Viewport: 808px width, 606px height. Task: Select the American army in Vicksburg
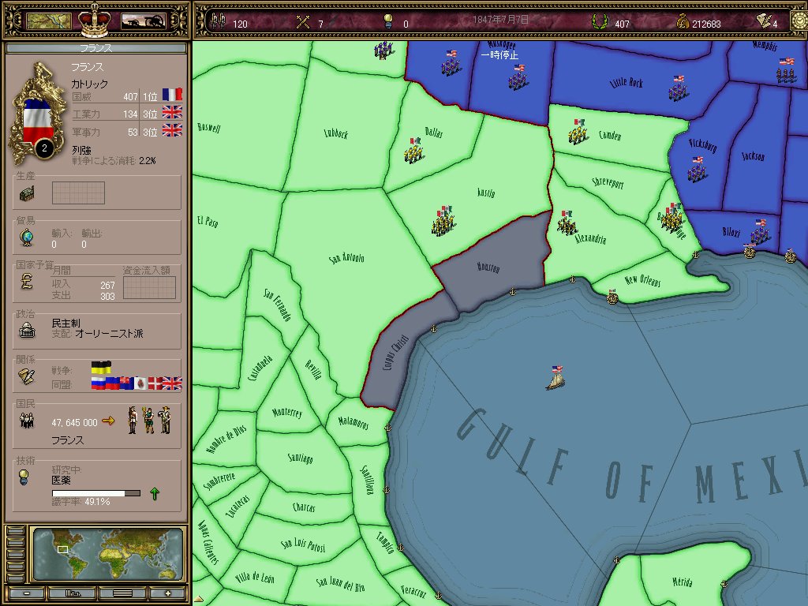[x=697, y=169]
